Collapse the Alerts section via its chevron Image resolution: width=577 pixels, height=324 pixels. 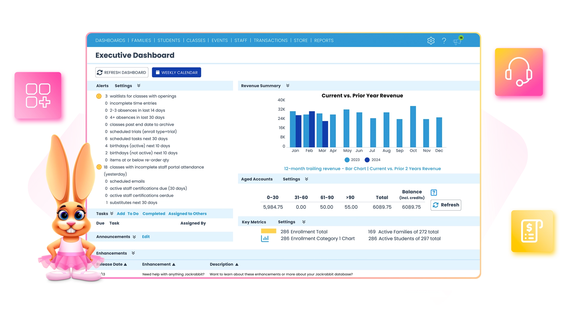point(139,85)
